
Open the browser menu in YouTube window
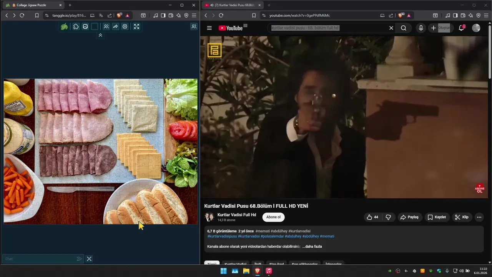[486, 15]
